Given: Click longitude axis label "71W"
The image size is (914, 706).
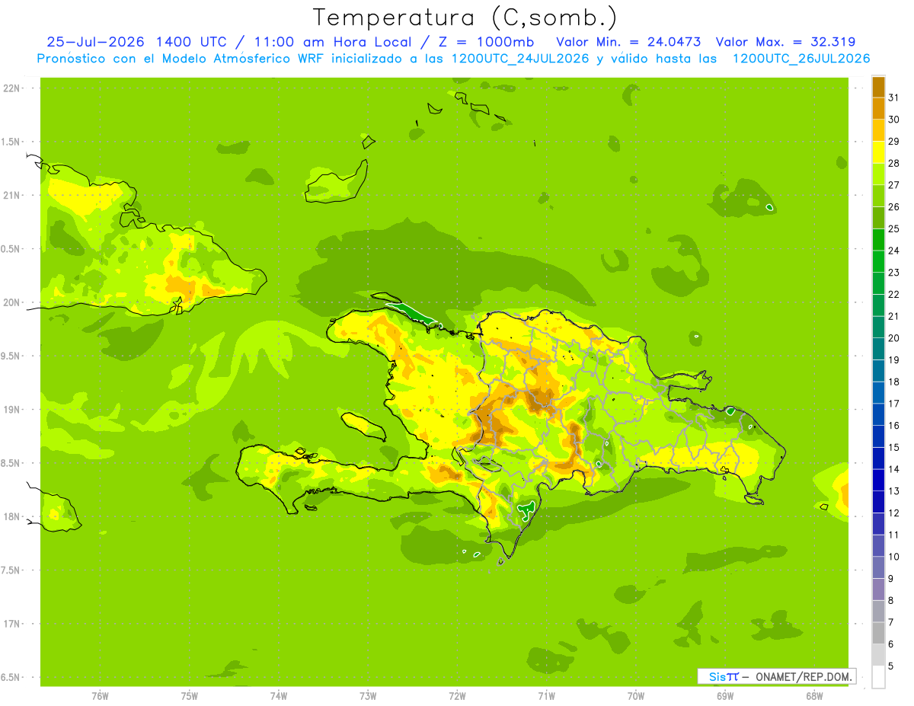Looking at the screenshot, I should coord(546,696).
